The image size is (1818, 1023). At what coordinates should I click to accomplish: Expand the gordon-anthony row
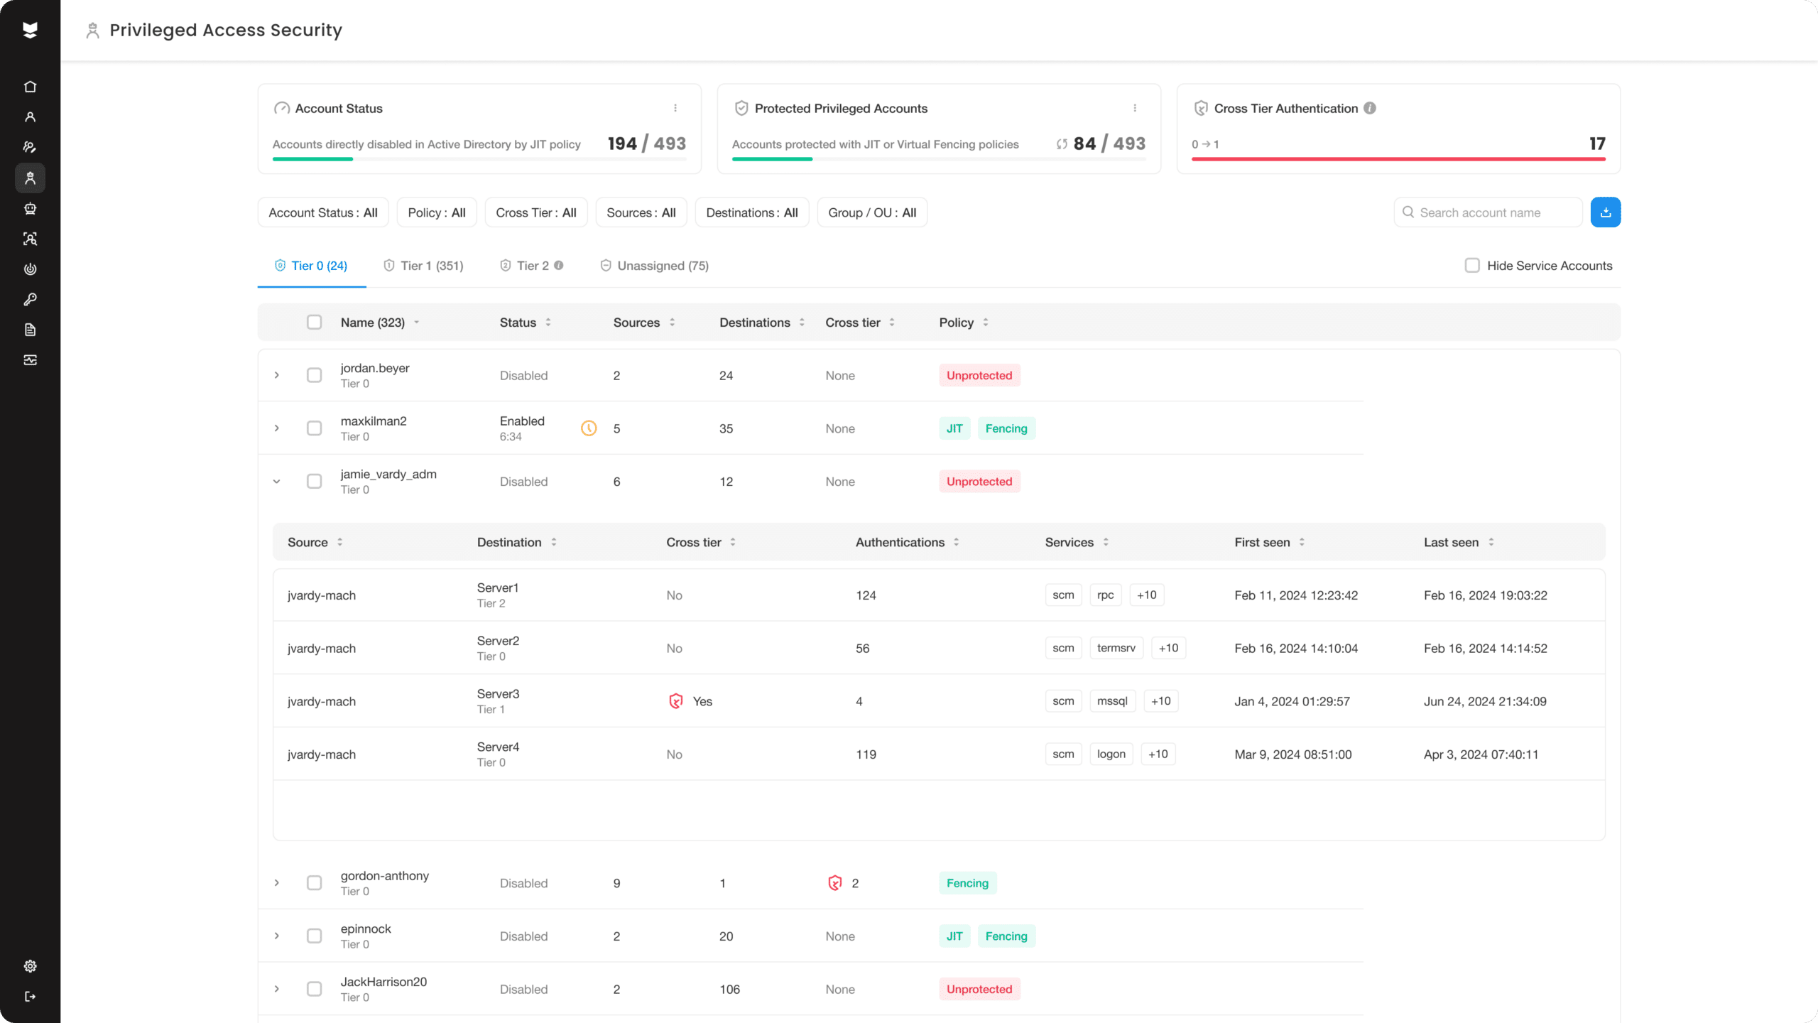click(x=277, y=883)
